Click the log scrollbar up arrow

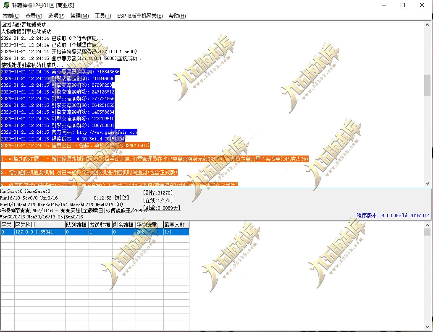(427, 25)
